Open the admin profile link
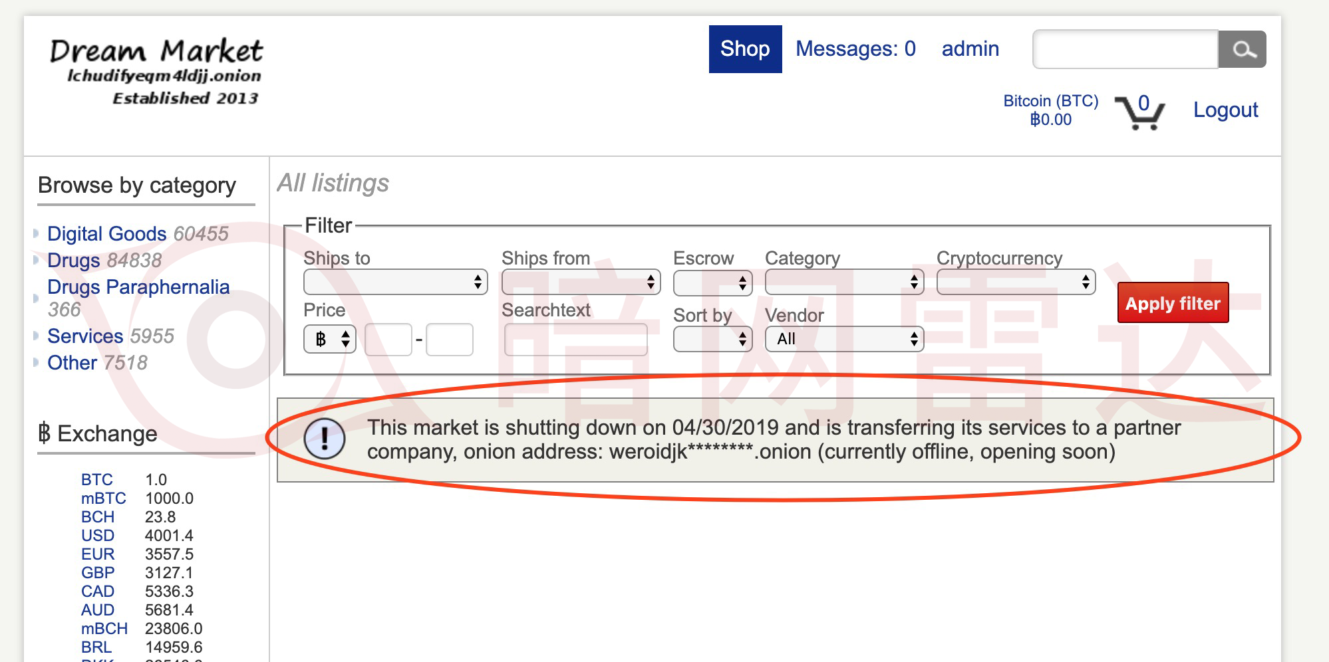The height and width of the screenshot is (662, 1329). tap(970, 49)
